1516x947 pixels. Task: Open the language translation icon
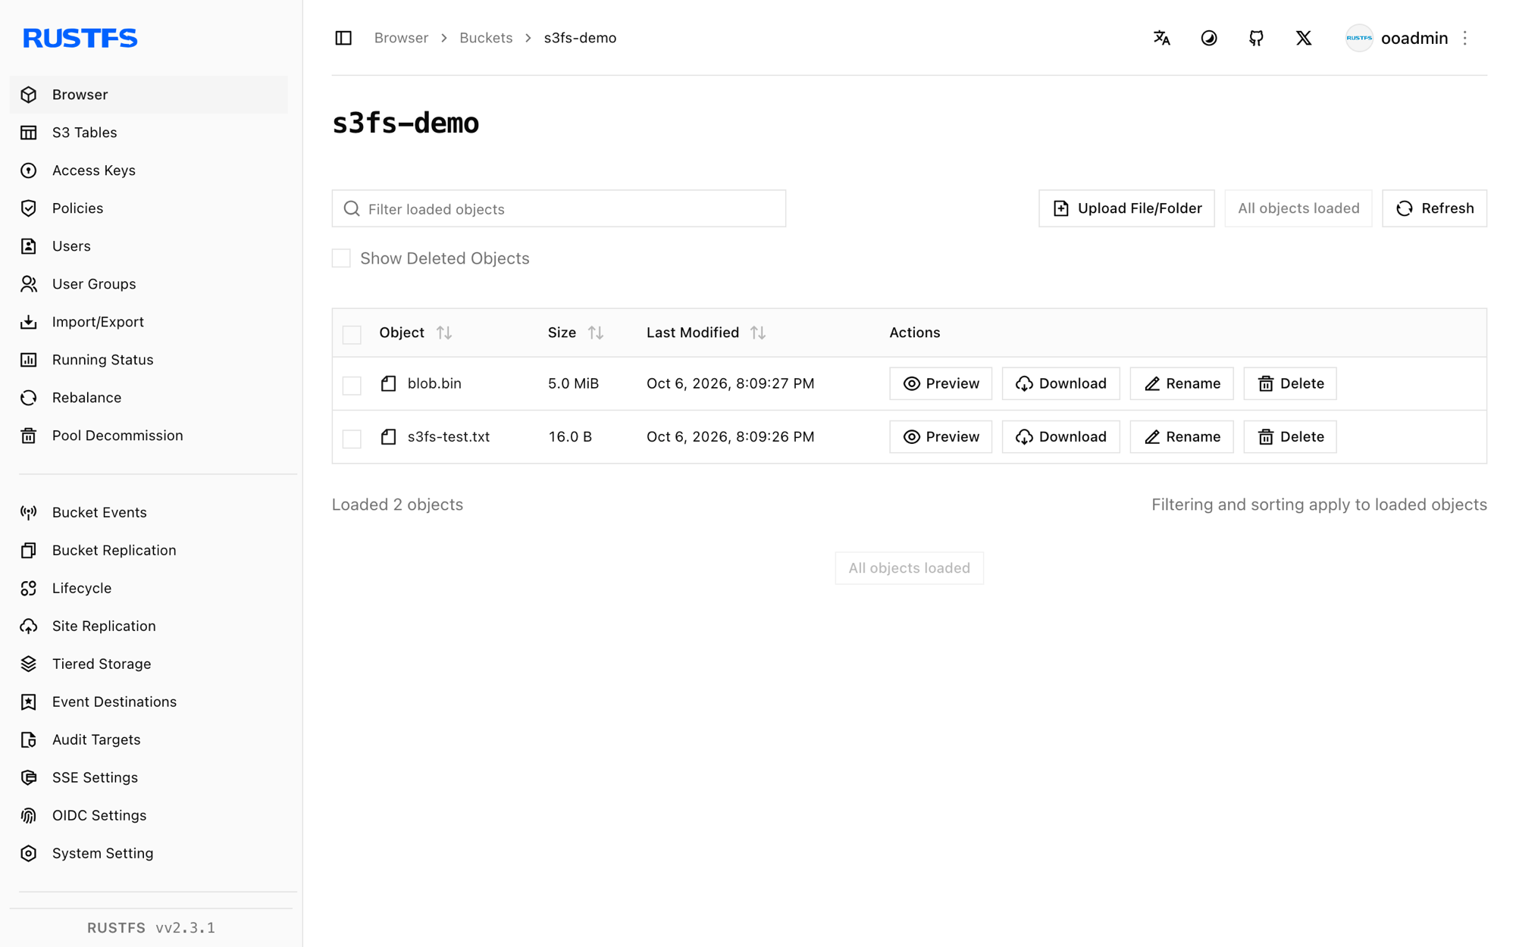click(1161, 38)
